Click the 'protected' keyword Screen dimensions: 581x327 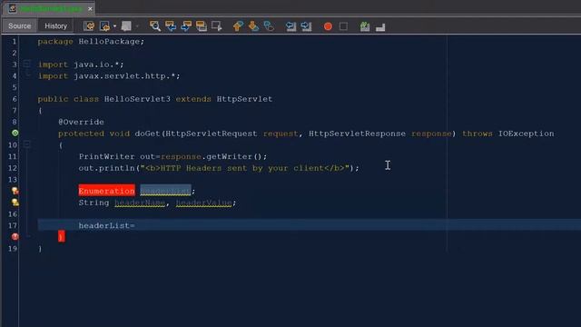click(x=81, y=134)
